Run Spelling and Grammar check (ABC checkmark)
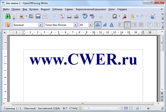The width and height of the screenshot is (166, 112). [x=85, y=16]
